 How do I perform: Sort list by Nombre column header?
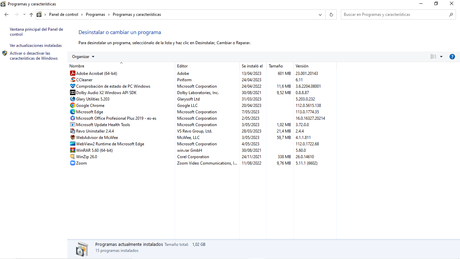click(x=77, y=66)
